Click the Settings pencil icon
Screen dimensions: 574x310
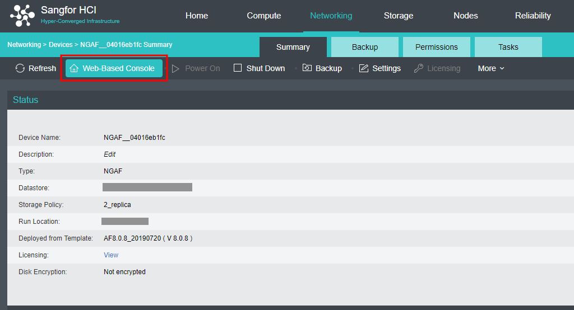pos(363,68)
